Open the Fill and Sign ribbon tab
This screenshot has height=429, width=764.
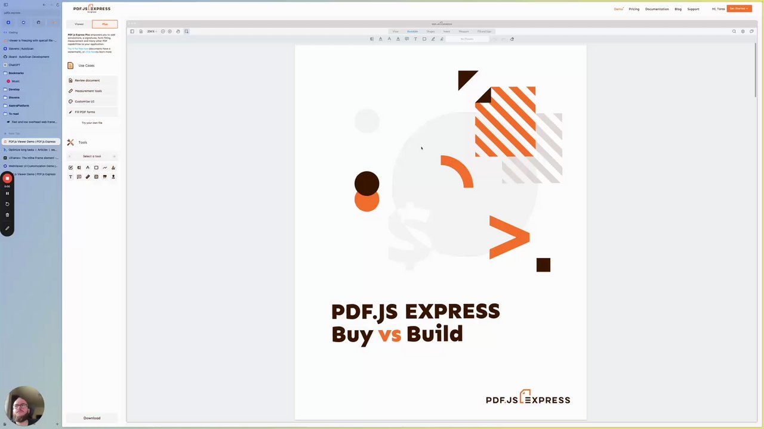coord(484,32)
